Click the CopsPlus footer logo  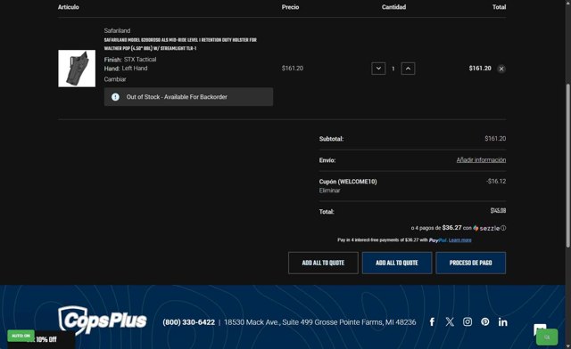pyautogui.click(x=103, y=321)
